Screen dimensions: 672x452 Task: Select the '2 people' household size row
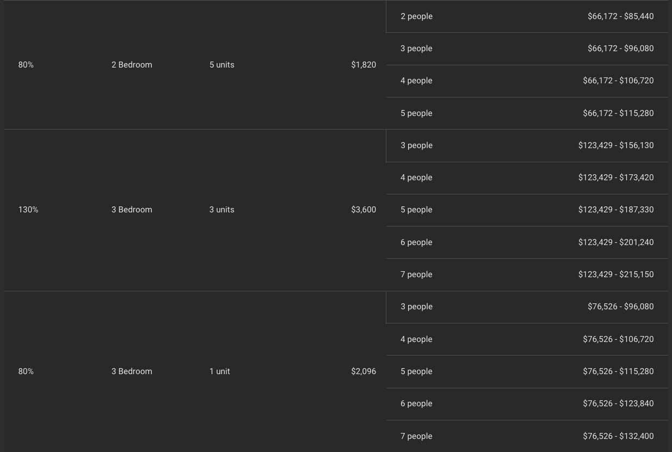click(416, 16)
